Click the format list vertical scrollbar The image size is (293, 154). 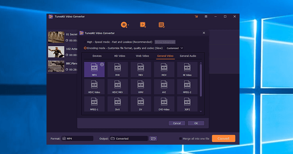201,80
